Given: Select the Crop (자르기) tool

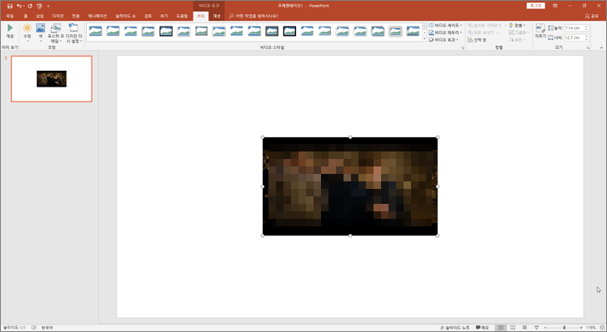Looking at the screenshot, I should click(x=540, y=31).
